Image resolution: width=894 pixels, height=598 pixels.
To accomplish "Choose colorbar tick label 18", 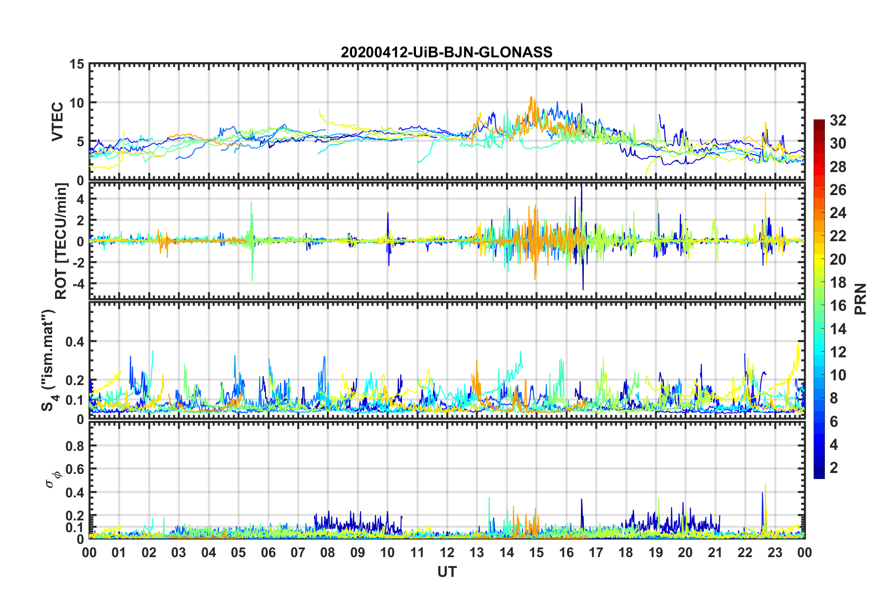I will pos(838,283).
